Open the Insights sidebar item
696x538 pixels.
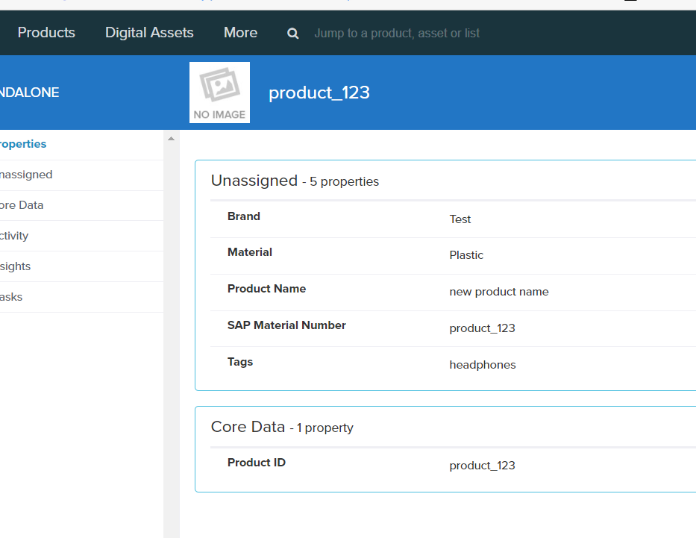(x=15, y=266)
